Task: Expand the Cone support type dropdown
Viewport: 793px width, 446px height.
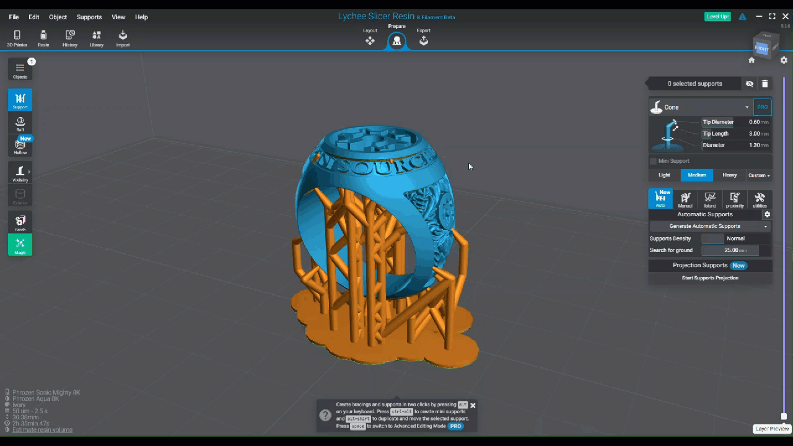Action: point(747,107)
